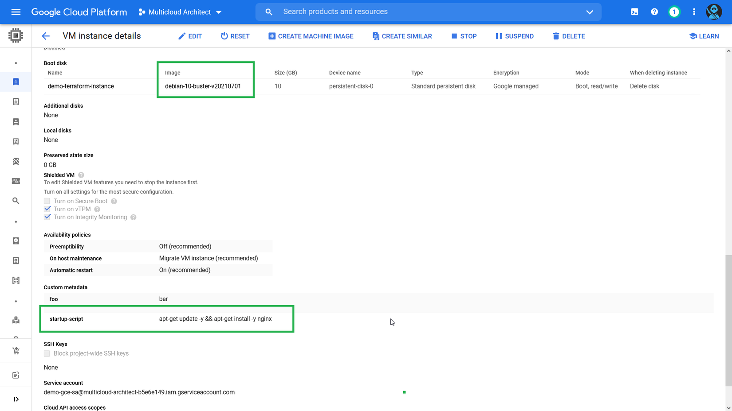Screen dimensions: 732x411
Task: Open Instance templates from the sidebar
Action: (x=16, y=102)
